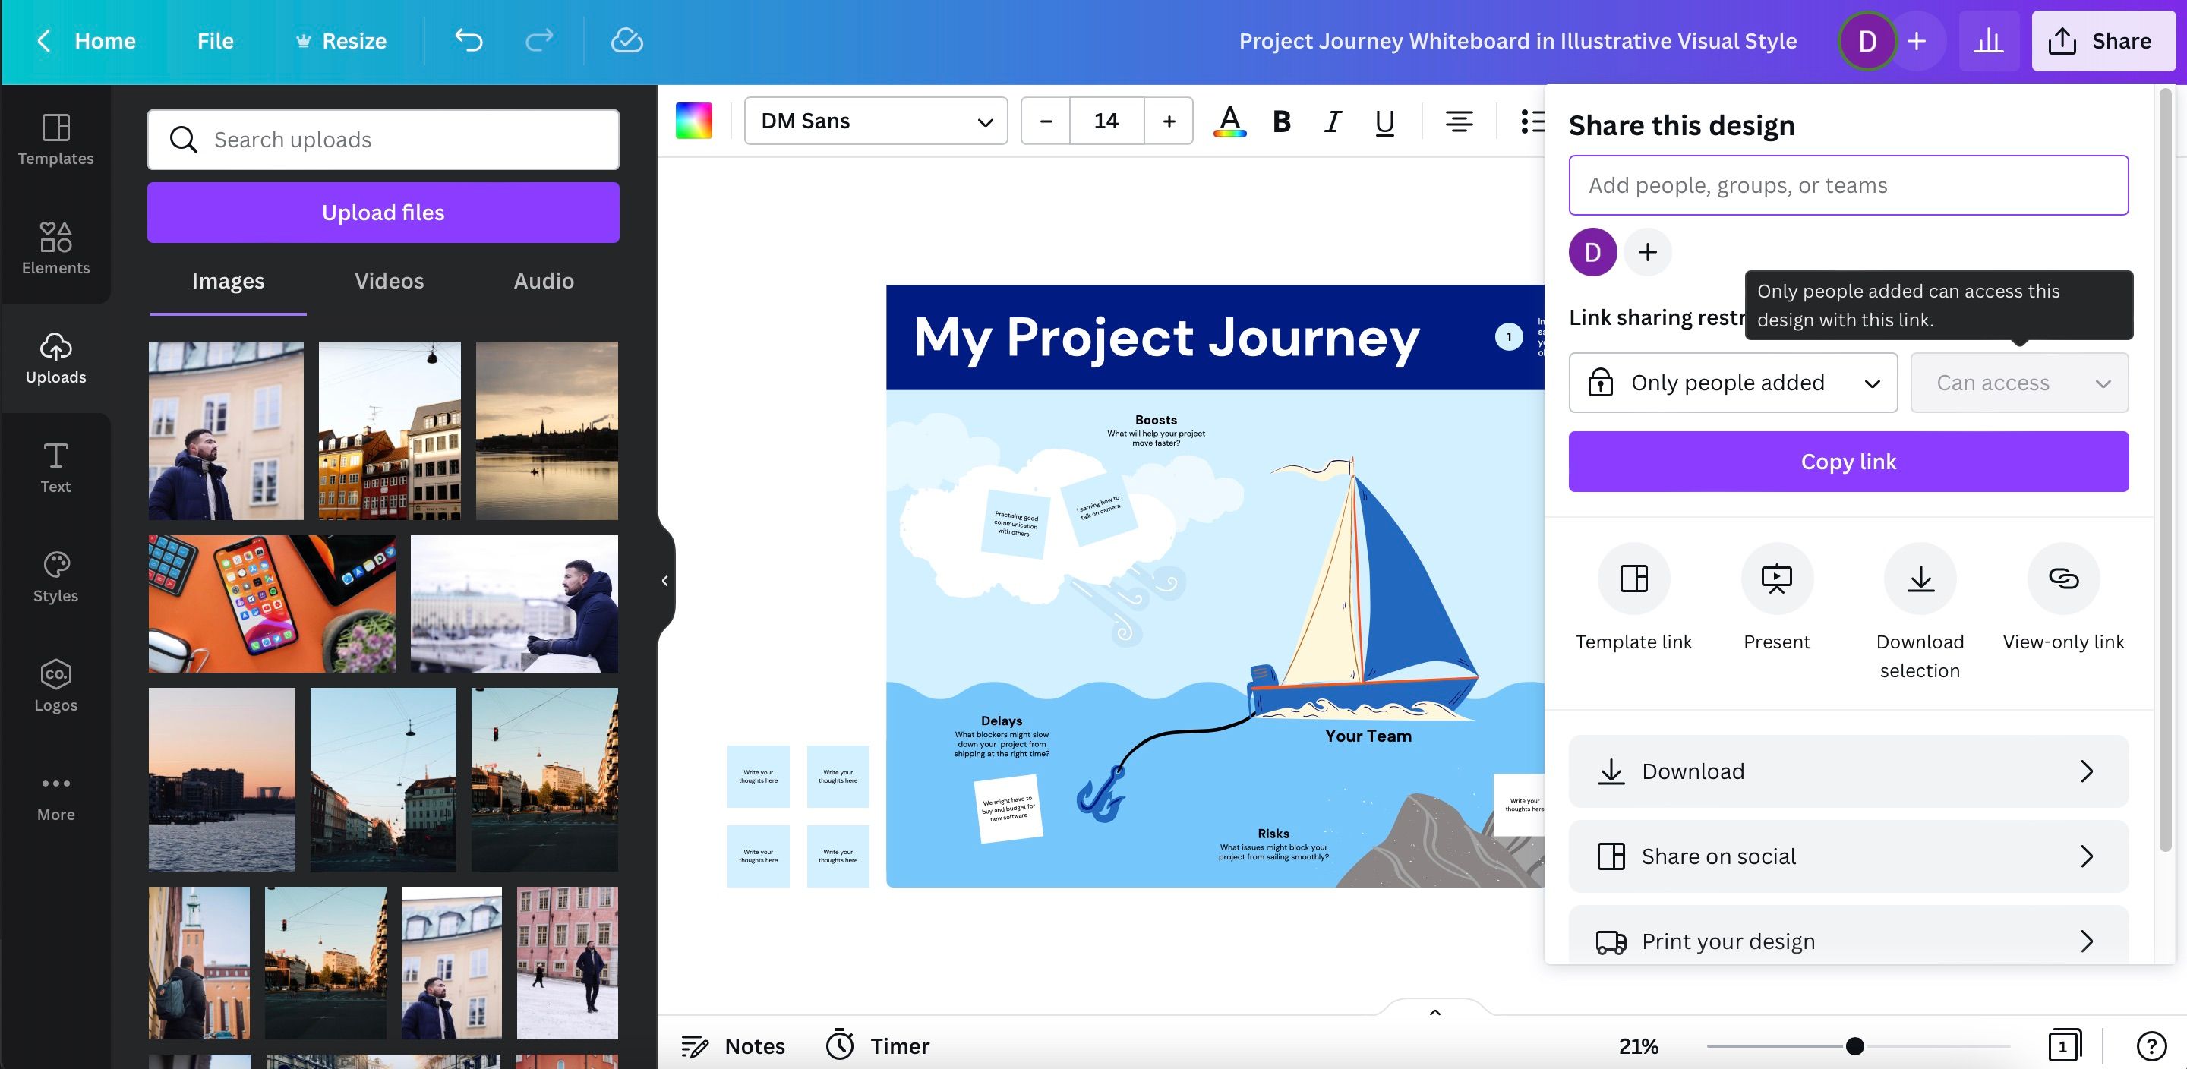Toggle italic text formatting
The image size is (2187, 1069).
coord(1333,121)
